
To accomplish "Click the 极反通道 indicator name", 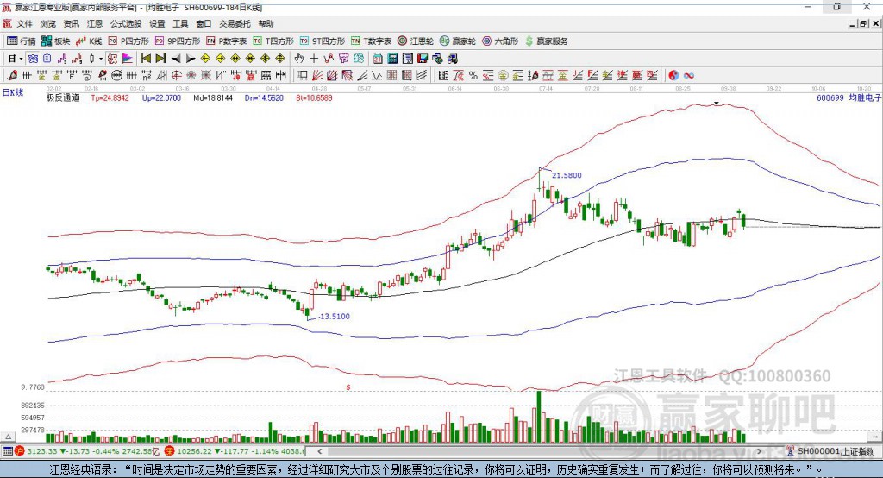I will tap(63, 97).
